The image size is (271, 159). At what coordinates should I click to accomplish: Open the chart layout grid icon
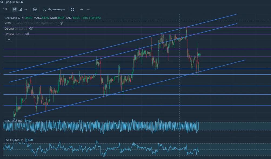pyautogui.click(x=73, y=9)
